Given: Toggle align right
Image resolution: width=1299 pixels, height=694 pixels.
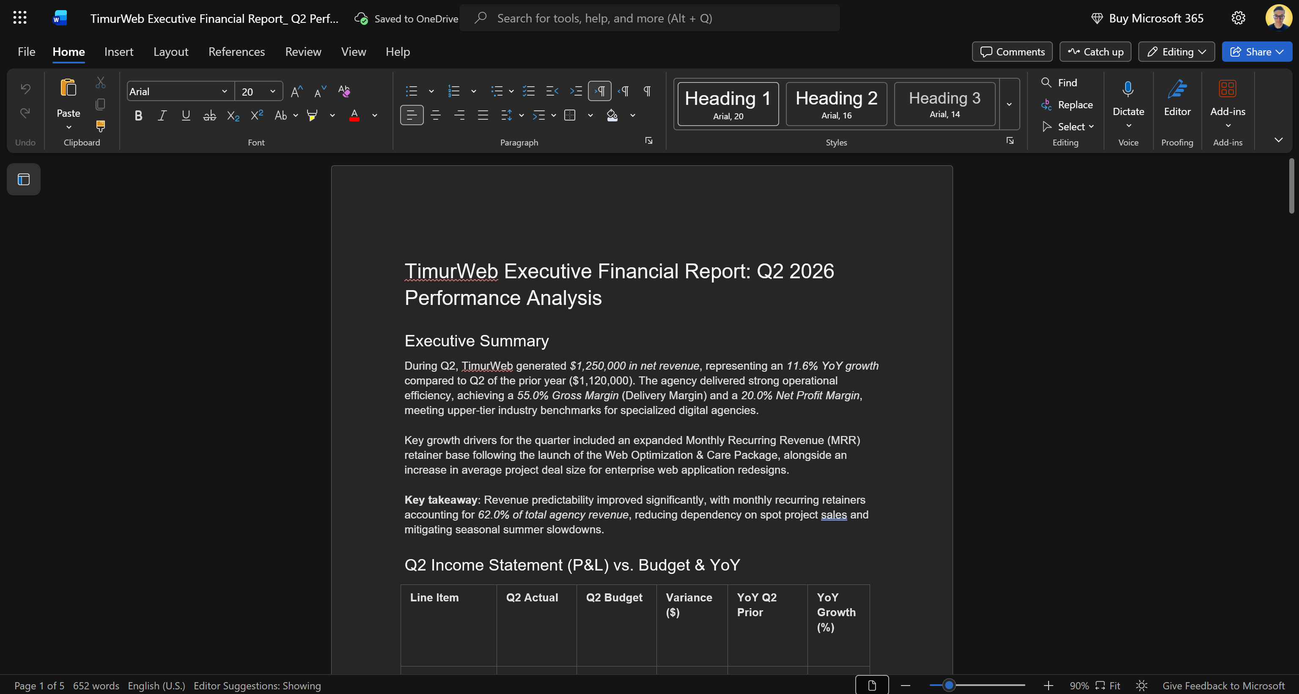Looking at the screenshot, I should pyautogui.click(x=459, y=115).
